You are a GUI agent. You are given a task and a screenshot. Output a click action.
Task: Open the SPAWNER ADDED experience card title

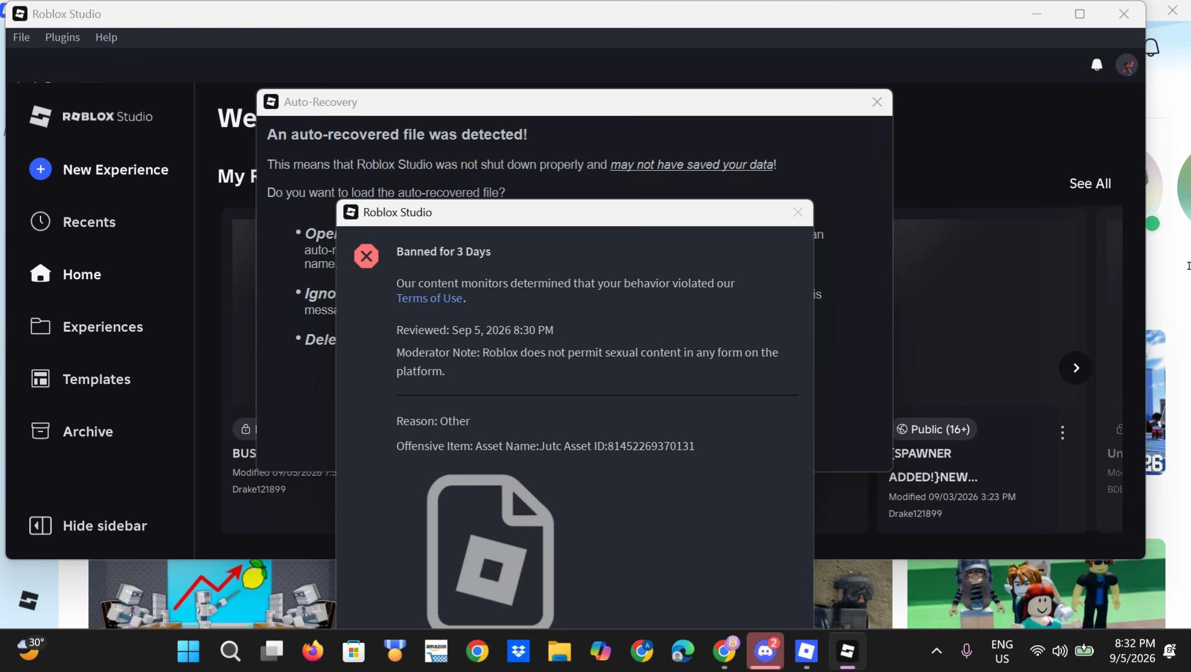pos(932,465)
